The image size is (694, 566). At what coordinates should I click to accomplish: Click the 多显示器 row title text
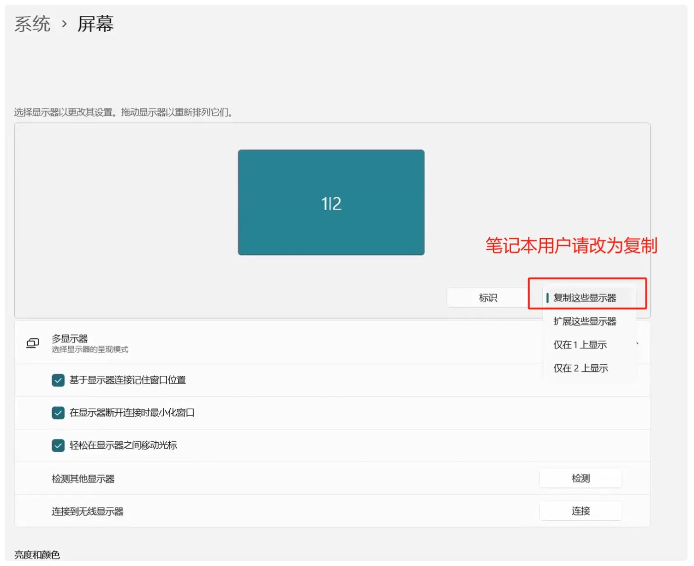tap(70, 338)
